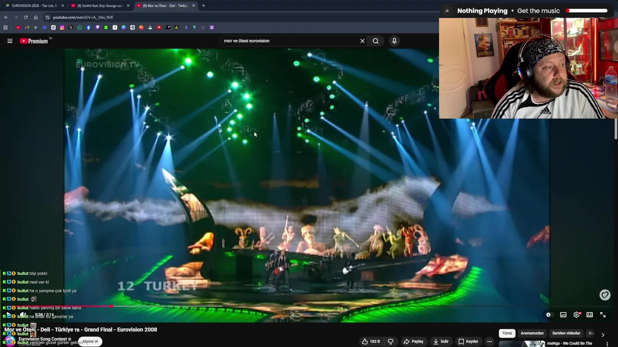The width and height of the screenshot is (618, 347).
Task: Open the Twitch bookmark shortcut
Action: [x=97, y=27]
